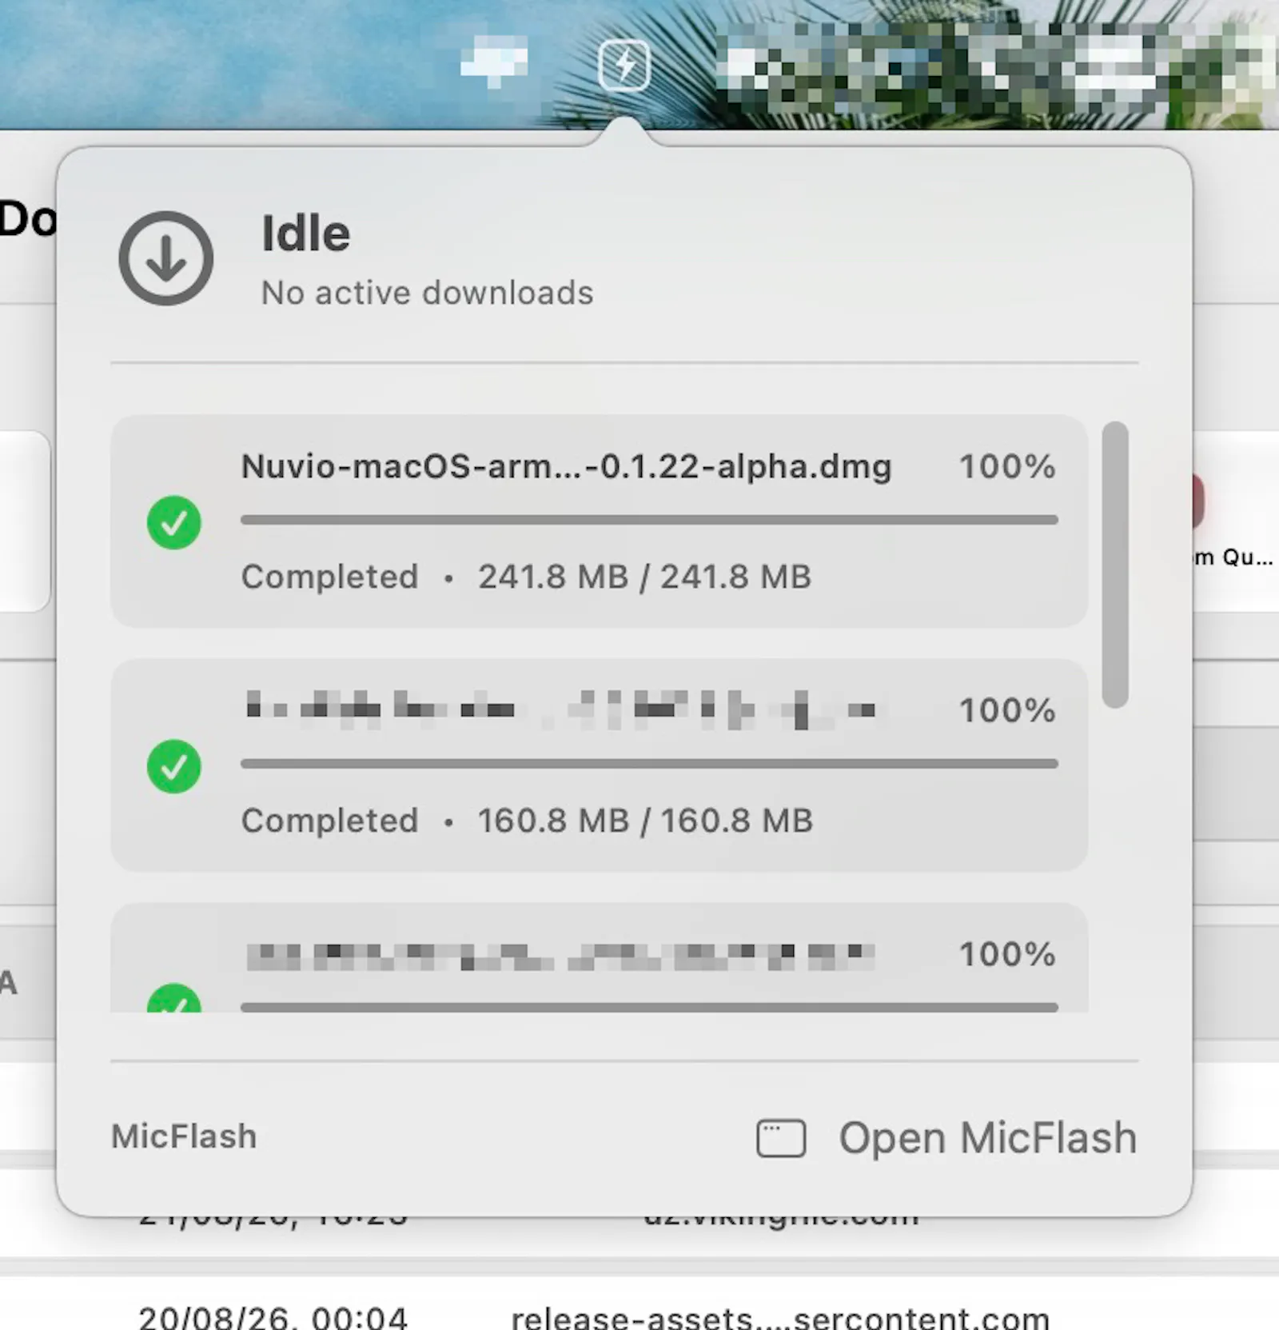Screen dimensions: 1279x1330
Task: Click Completed status on the Nuvio row
Action: pos(330,577)
